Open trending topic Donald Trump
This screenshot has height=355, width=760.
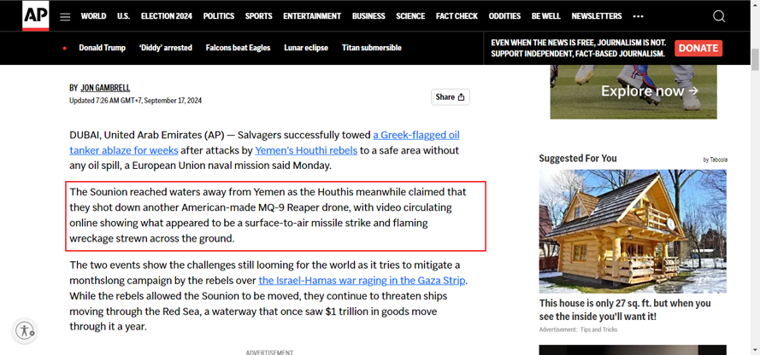point(103,48)
